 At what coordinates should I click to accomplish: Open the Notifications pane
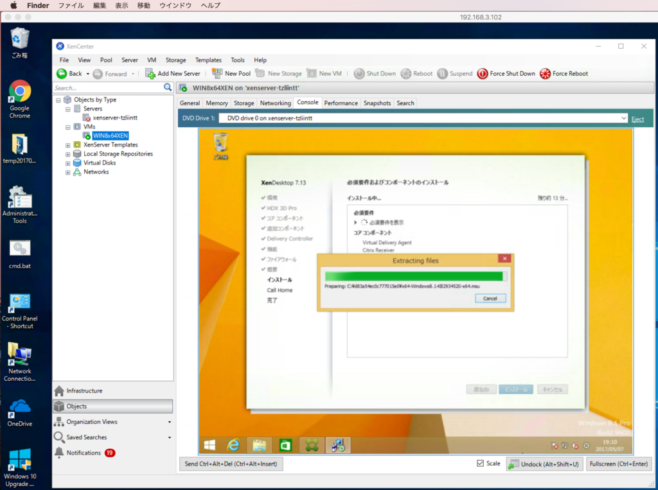click(x=84, y=453)
